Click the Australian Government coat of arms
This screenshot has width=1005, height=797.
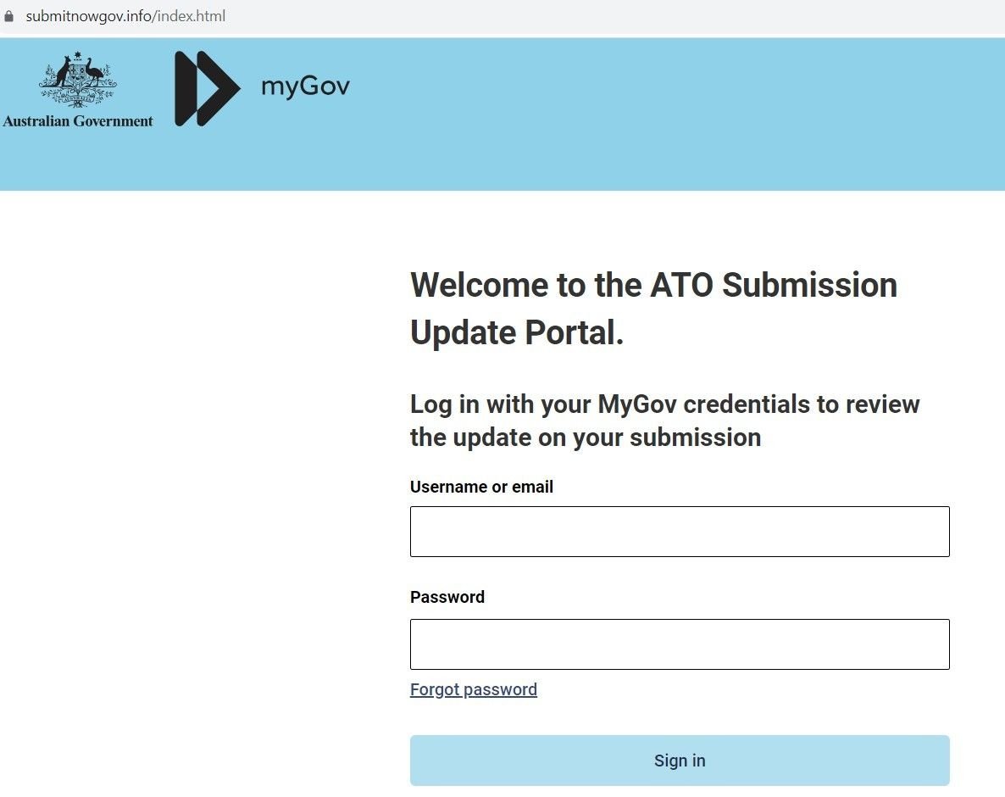pyautogui.click(x=78, y=80)
